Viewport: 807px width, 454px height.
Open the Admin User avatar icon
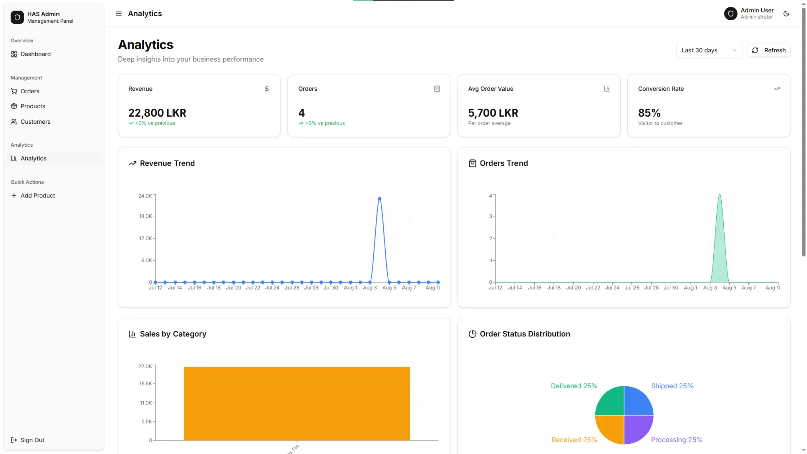click(731, 14)
